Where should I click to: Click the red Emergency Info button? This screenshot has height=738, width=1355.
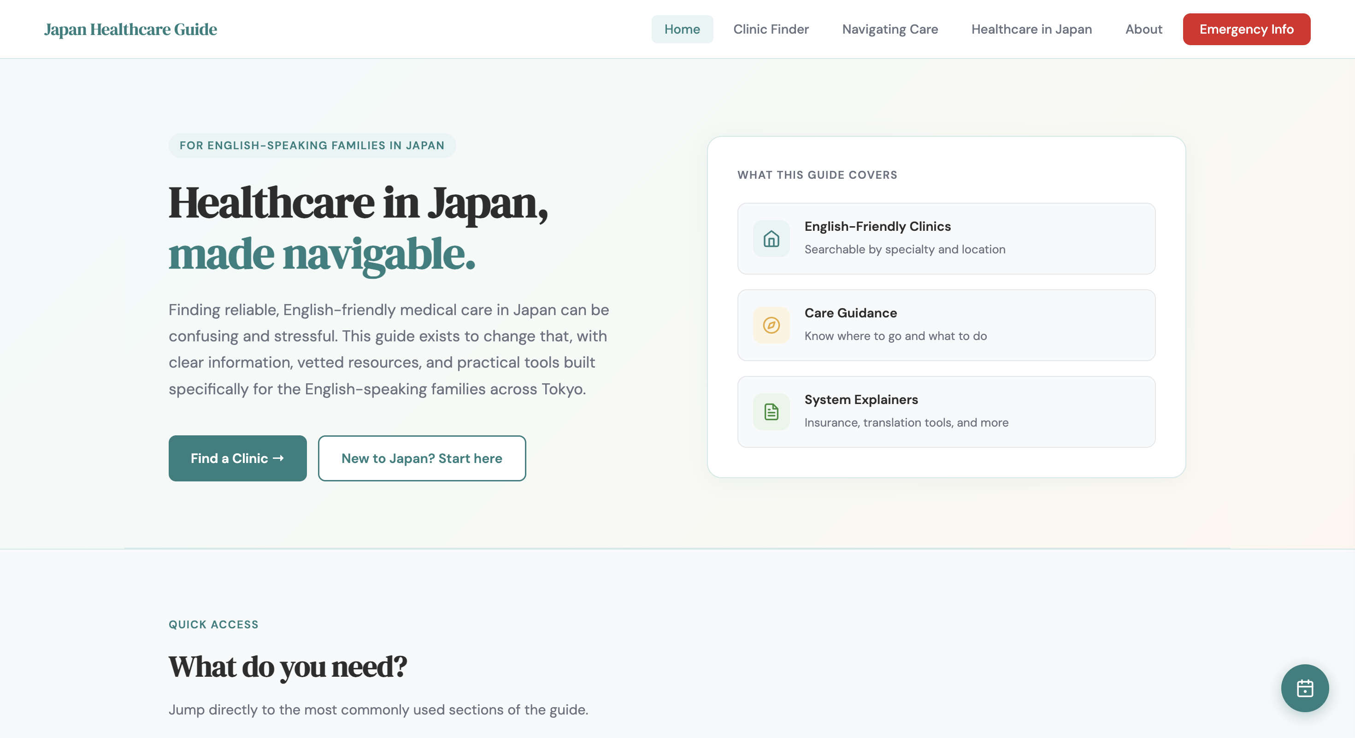point(1247,29)
